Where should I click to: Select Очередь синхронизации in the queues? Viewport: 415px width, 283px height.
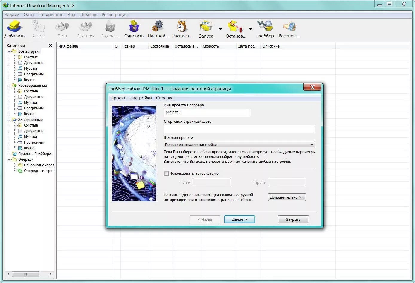pyautogui.click(x=39, y=171)
